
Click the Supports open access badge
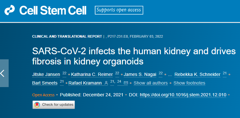pyautogui.click(x=119, y=10)
